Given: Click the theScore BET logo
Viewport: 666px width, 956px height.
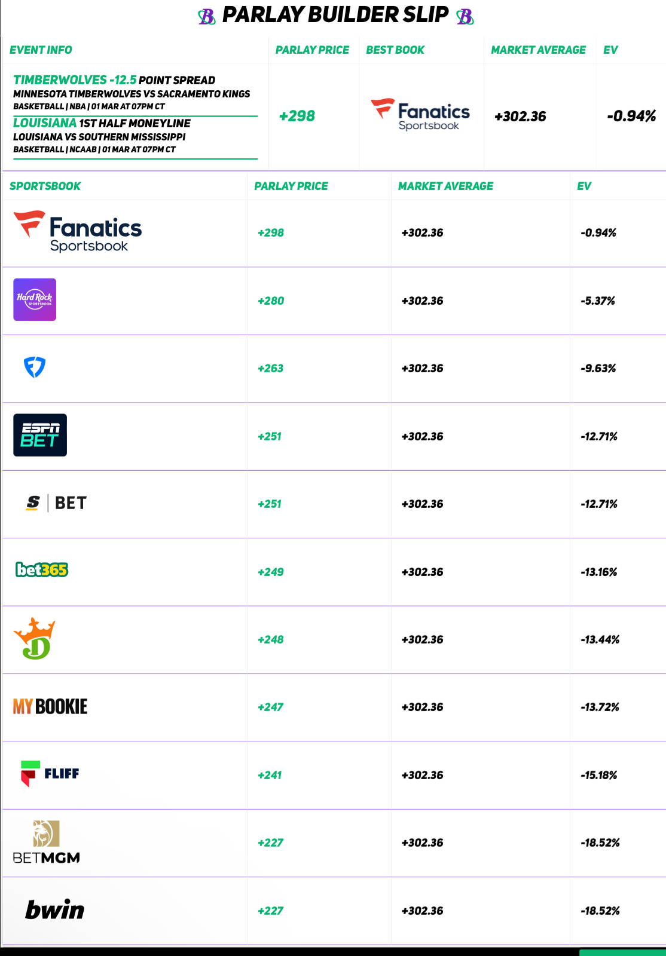Looking at the screenshot, I should 57,503.
